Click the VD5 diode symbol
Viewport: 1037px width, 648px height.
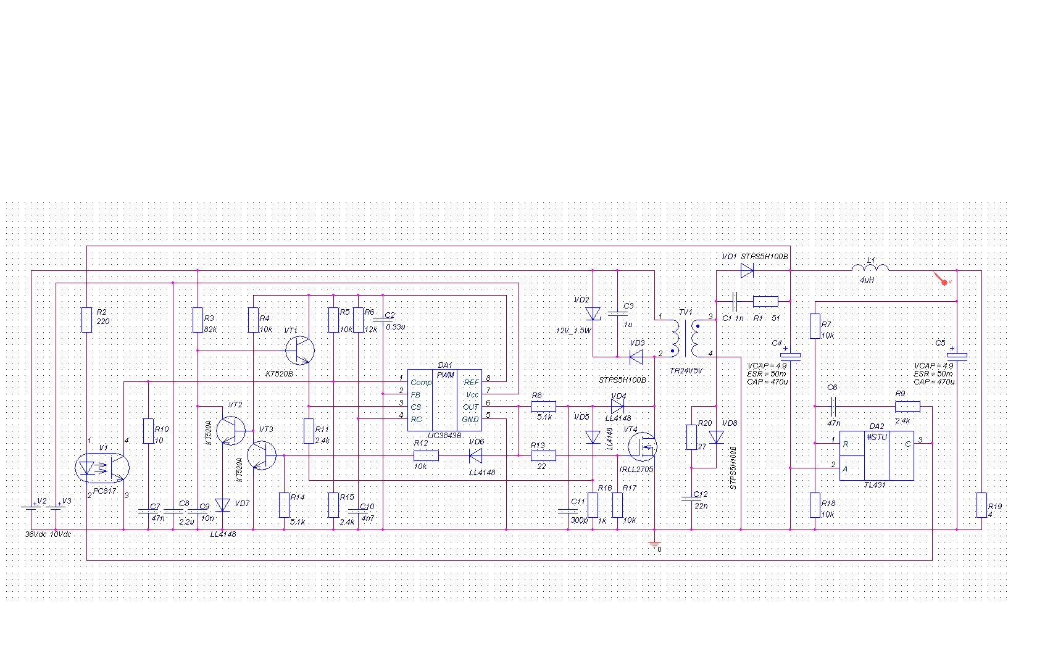pos(593,437)
